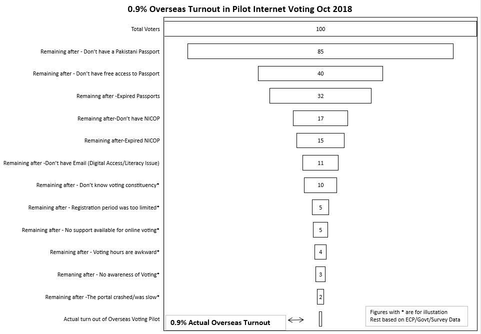Click the '0.9% Actual Overseas Turnout' callout box
Screen dimensions: 481x334
[225, 323]
